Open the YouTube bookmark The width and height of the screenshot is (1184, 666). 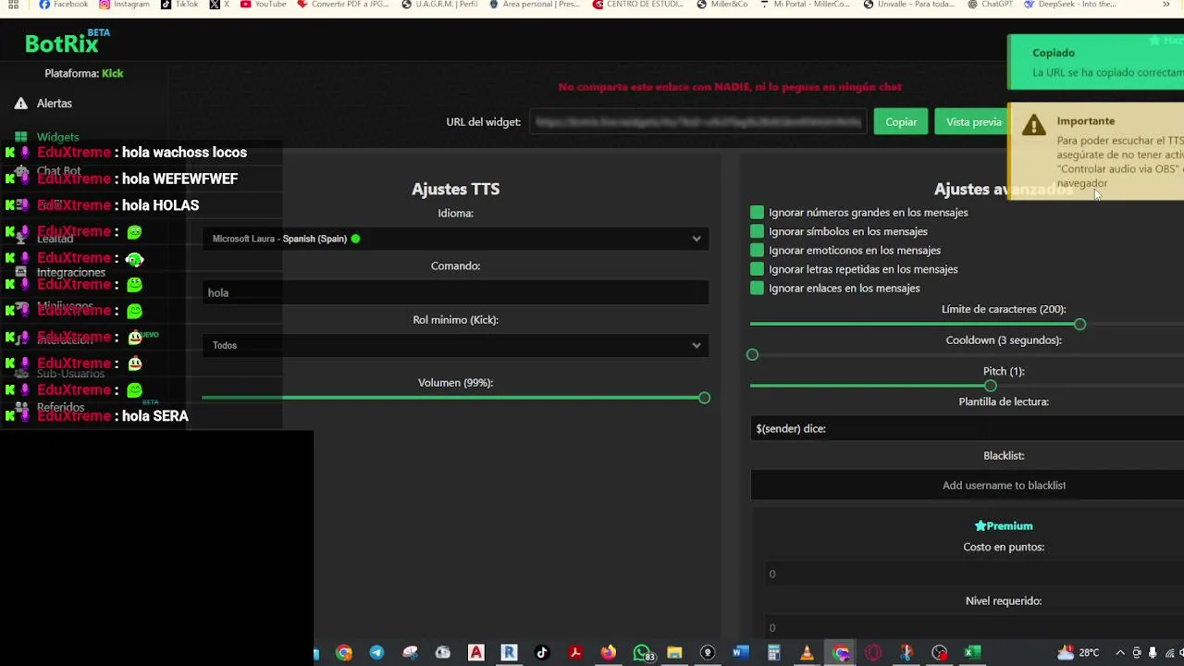(x=264, y=5)
